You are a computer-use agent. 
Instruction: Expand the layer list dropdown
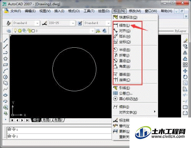click(92, 31)
